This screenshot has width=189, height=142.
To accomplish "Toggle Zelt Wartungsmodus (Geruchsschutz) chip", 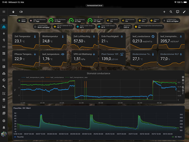I will 149,26.
